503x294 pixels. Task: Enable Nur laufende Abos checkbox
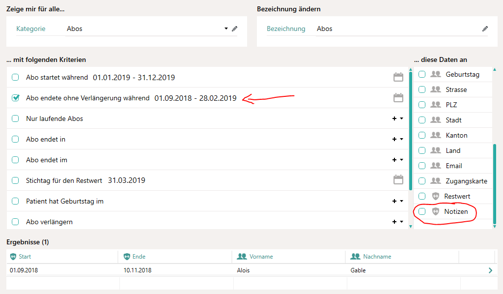15,118
